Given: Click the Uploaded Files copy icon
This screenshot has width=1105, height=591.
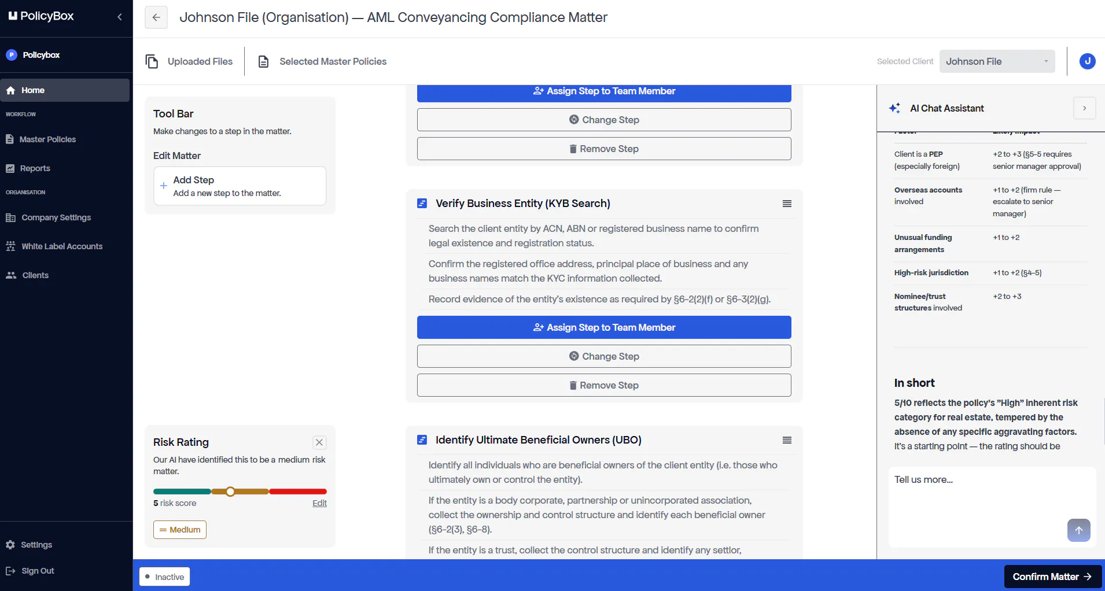Looking at the screenshot, I should [x=152, y=61].
